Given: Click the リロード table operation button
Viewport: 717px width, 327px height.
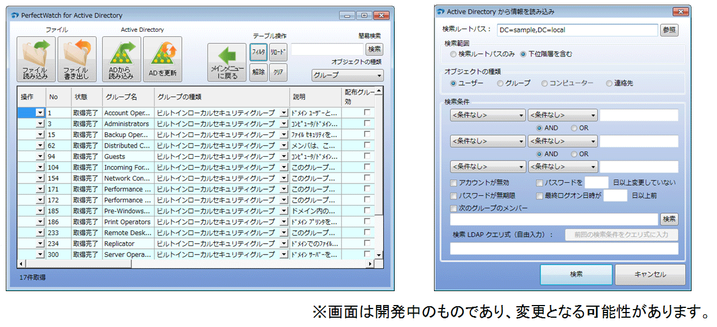Looking at the screenshot, I should tap(278, 52).
